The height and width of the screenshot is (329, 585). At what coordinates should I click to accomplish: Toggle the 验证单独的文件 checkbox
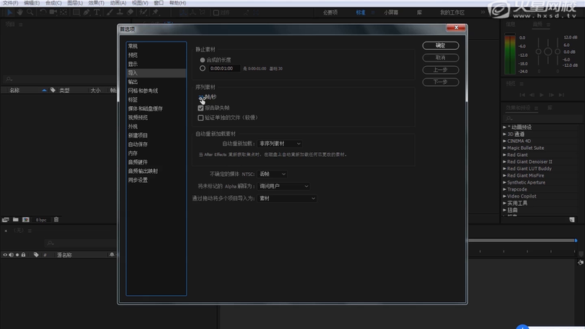(x=201, y=118)
